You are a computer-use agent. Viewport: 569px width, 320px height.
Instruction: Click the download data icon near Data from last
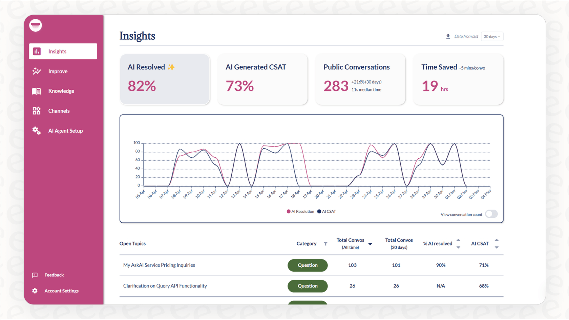point(448,36)
